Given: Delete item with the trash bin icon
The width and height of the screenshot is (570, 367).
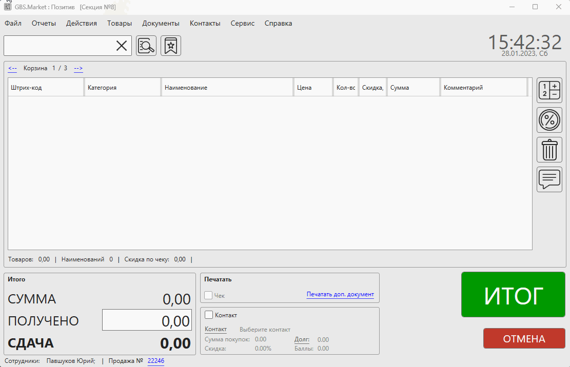Looking at the screenshot, I should [549, 150].
